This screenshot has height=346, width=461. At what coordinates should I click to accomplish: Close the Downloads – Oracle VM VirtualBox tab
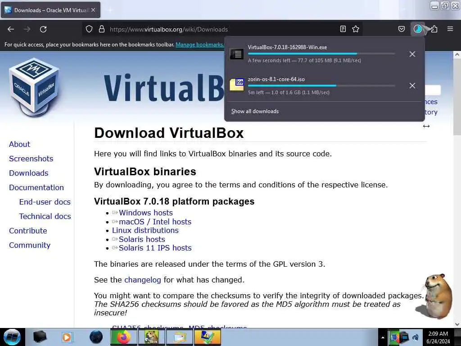pos(93,10)
